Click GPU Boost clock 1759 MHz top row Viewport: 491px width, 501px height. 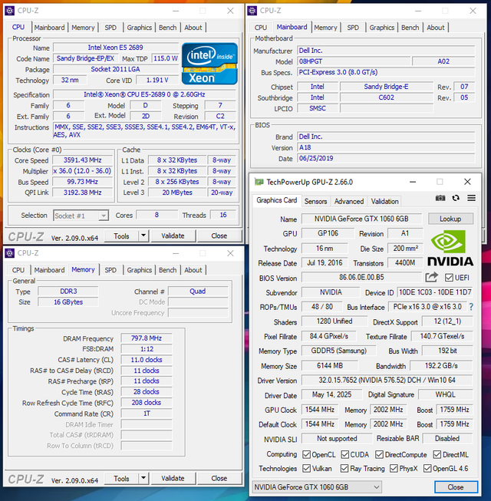(454, 410)
